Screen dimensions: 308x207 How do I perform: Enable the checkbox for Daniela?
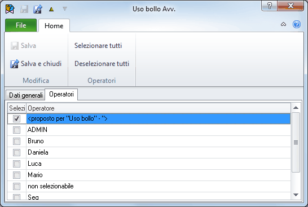click(x=16, y=152)
